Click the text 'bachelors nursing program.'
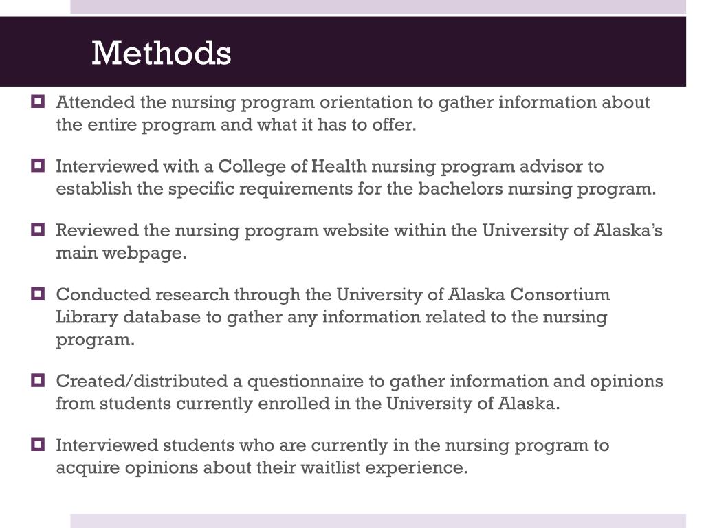 pos(537,189)
